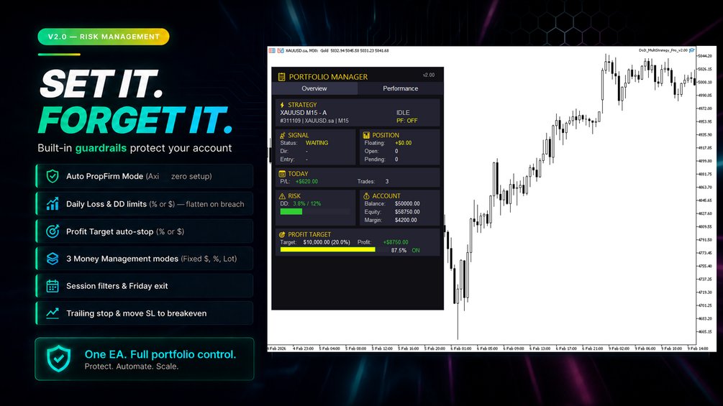The image size is (723, 406).
Task: Toggle the PF: OFF status
Action: 406,121
